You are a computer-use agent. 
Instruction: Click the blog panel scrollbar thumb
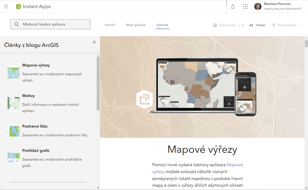coord(98,83)
